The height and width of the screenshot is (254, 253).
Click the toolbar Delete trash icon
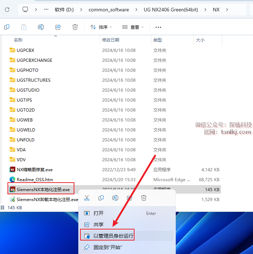tap(75, 27)
